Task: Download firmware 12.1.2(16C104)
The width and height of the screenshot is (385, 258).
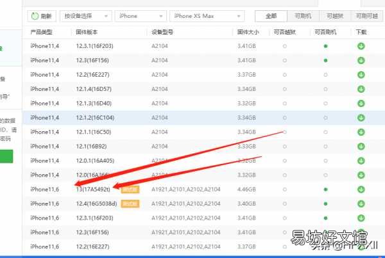Action: click(x=361, y=118)
